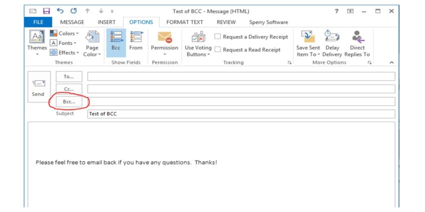Open Save Sent Item To menu
425x212 pixels.
(x=308, y=43)
